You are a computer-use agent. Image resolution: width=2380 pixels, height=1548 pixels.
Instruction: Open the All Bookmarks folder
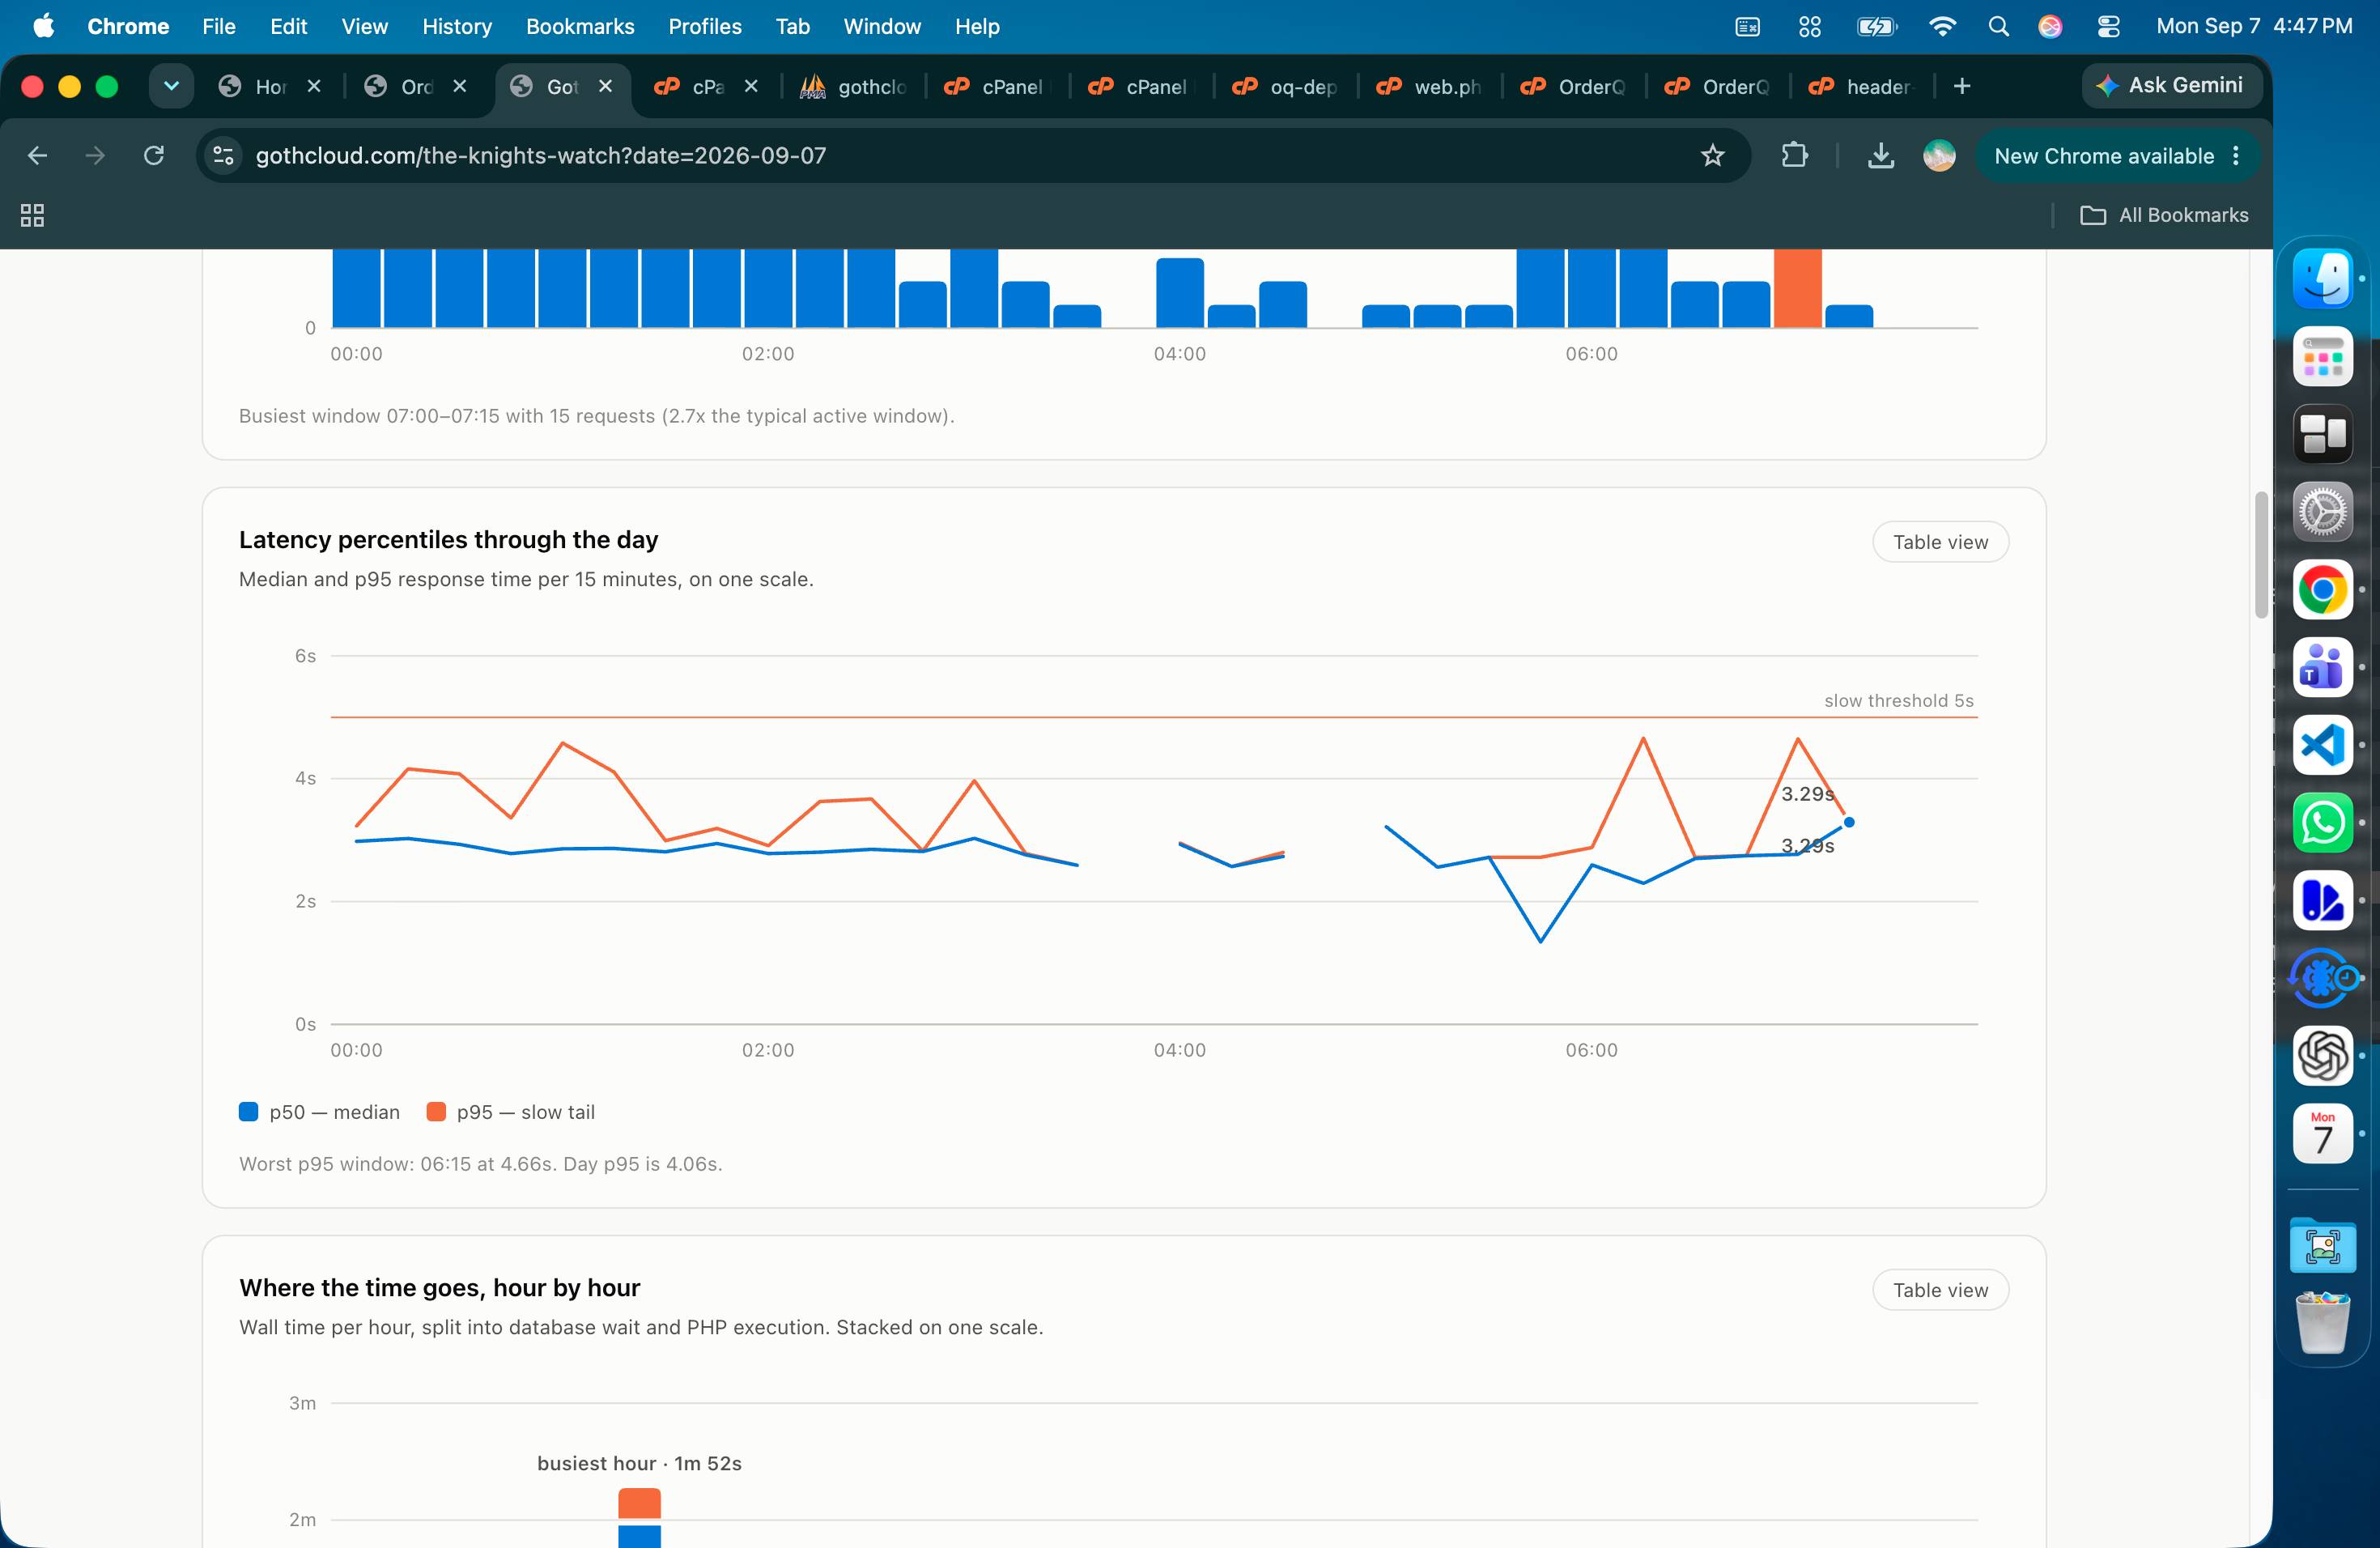tap(2164, 215)
